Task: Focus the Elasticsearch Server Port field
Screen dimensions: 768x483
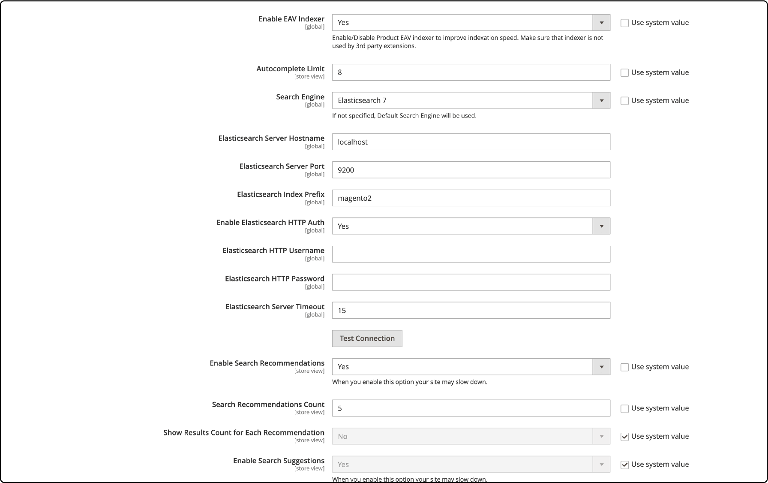Action: pyautogui.click(x=471, y=170)
